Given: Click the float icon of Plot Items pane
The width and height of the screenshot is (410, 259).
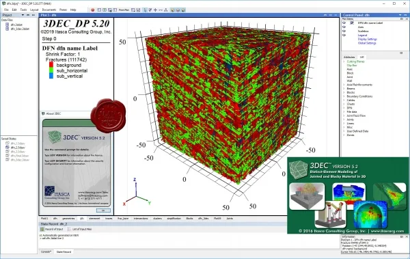Looking at the screenshot, I should tap(402, 19).
